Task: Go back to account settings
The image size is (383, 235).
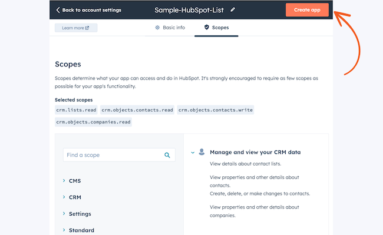Action: click(x=88, y=10)
